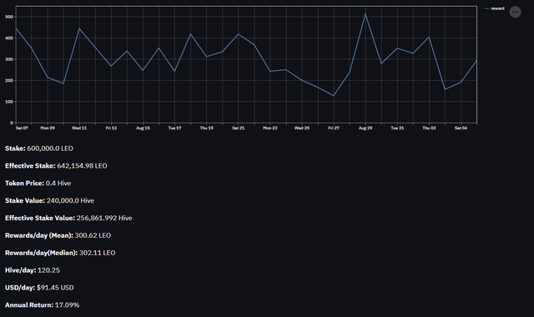Click the 200 y-axis tick label
The height and width of the screenshot is (317, 534).
point(9,80)
